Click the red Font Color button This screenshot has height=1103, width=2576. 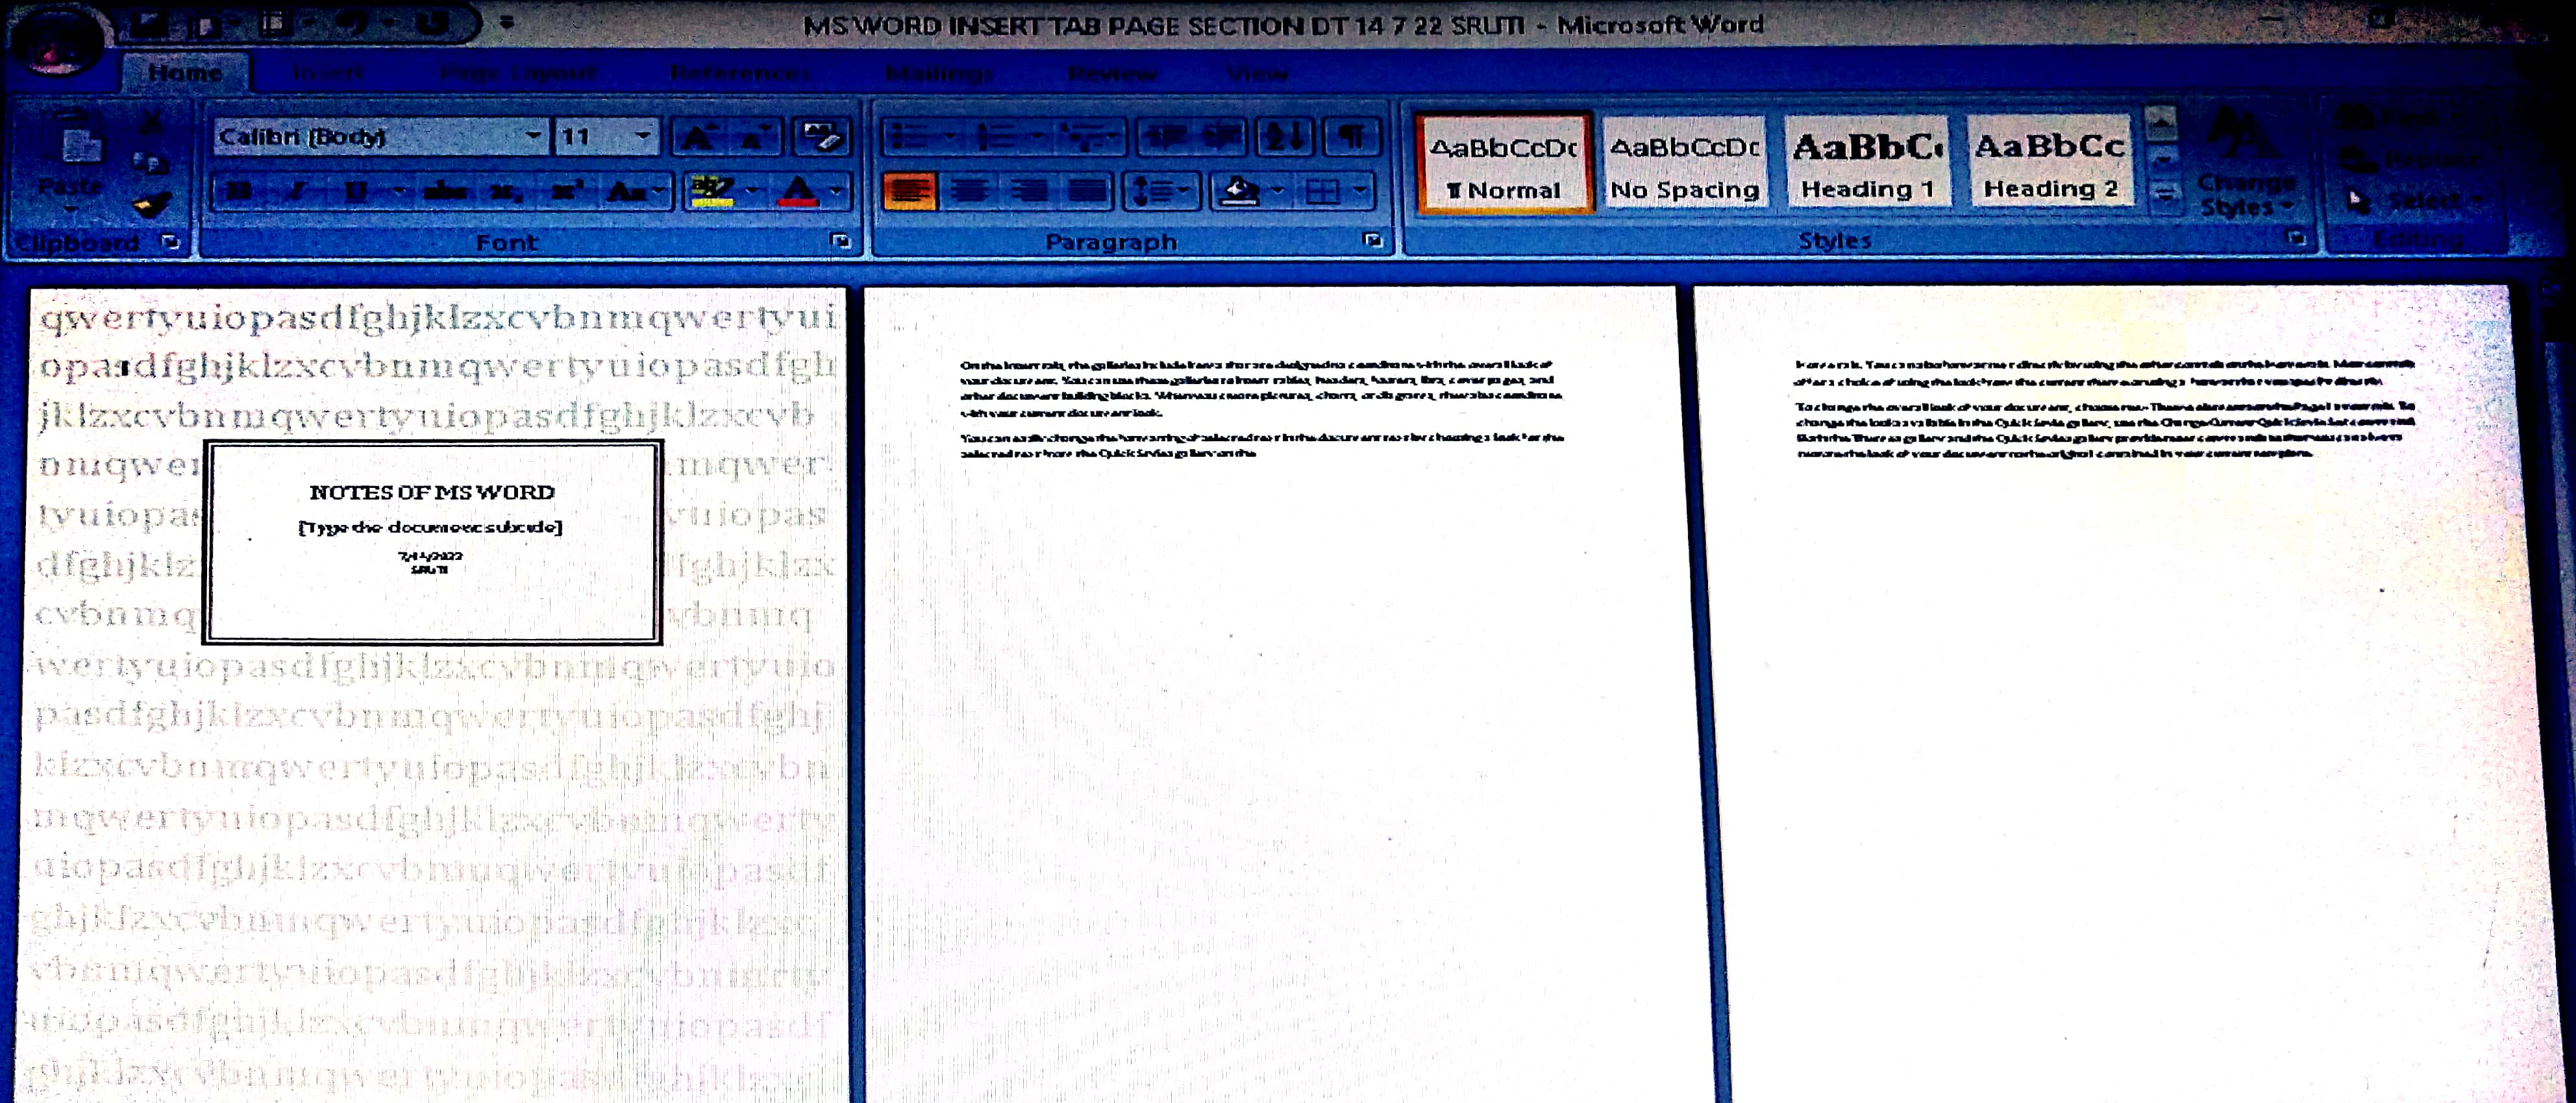799,190
